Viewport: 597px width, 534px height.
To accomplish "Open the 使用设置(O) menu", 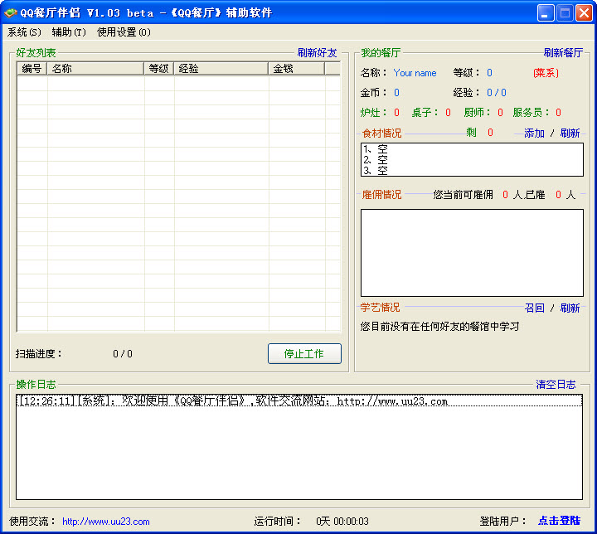I will click(x=124, y=32).
